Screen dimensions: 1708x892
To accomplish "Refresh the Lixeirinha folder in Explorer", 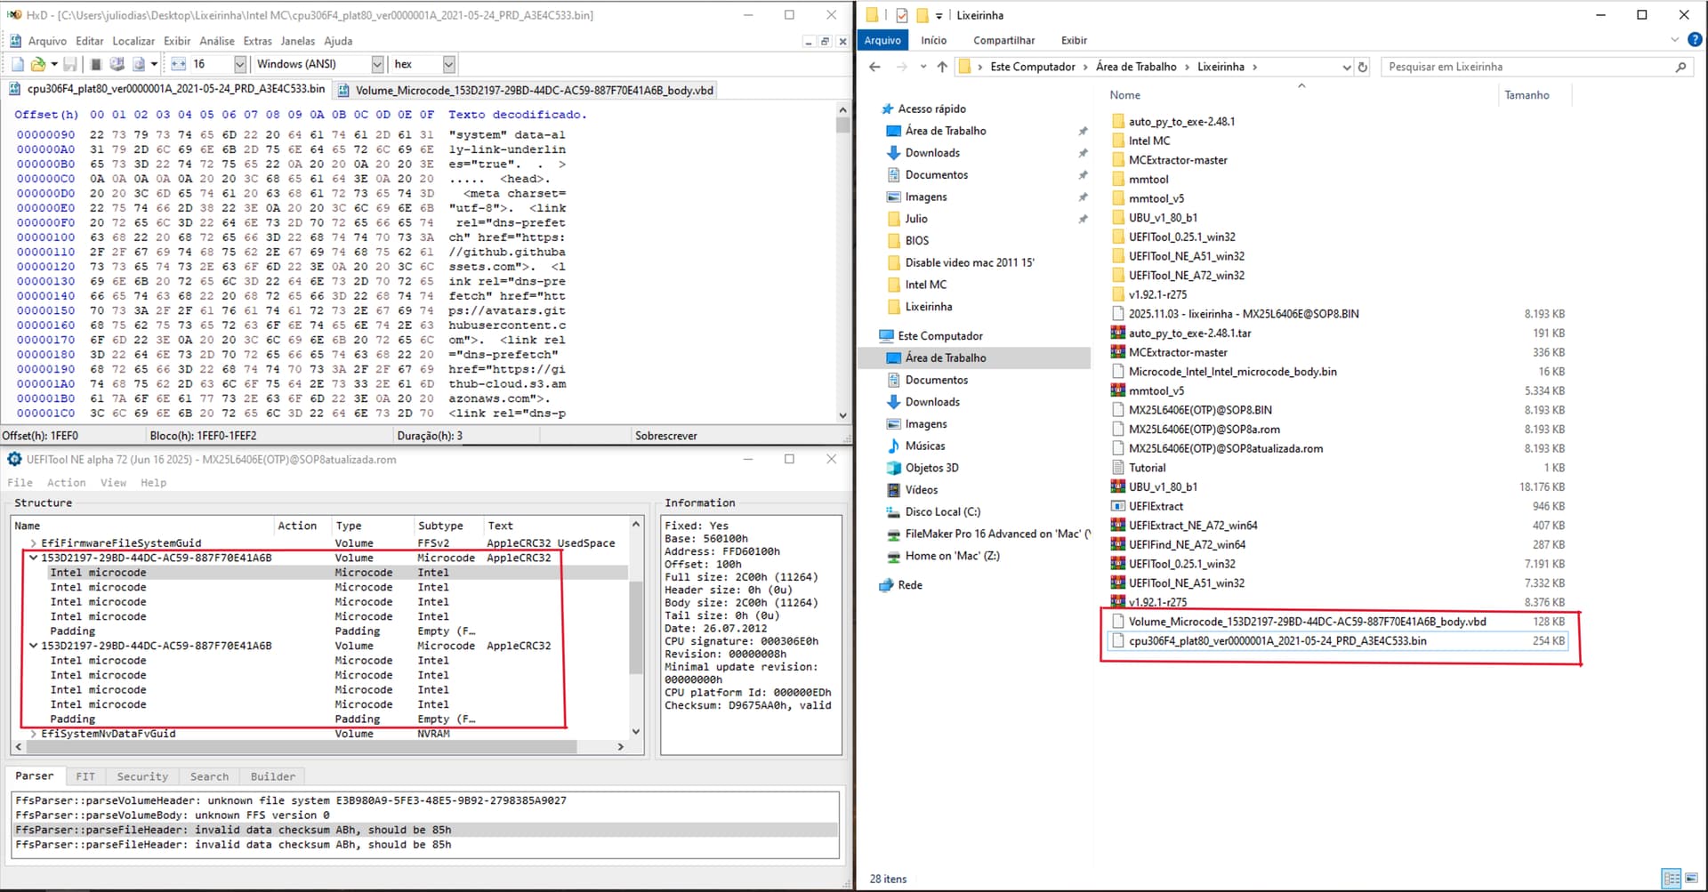I will point(1362,67).
